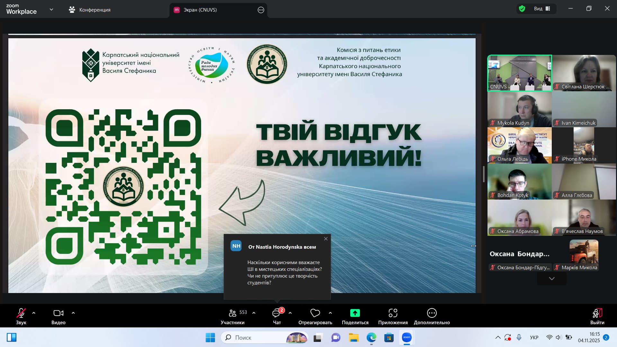
Task: Select the Экран (CNUVS) tab
Action: pyautogui.click(x=200, y=10)
